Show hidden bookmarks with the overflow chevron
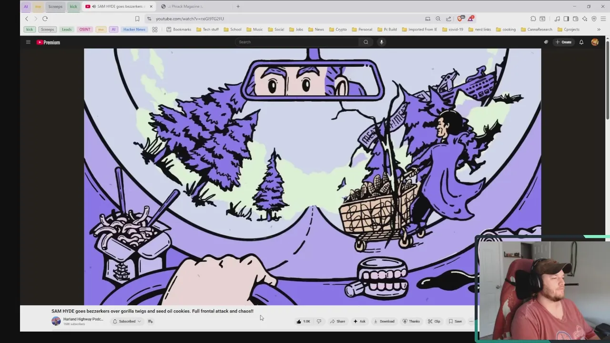The width and height of the screenshot is (610, 343). [x=599, y=30]
